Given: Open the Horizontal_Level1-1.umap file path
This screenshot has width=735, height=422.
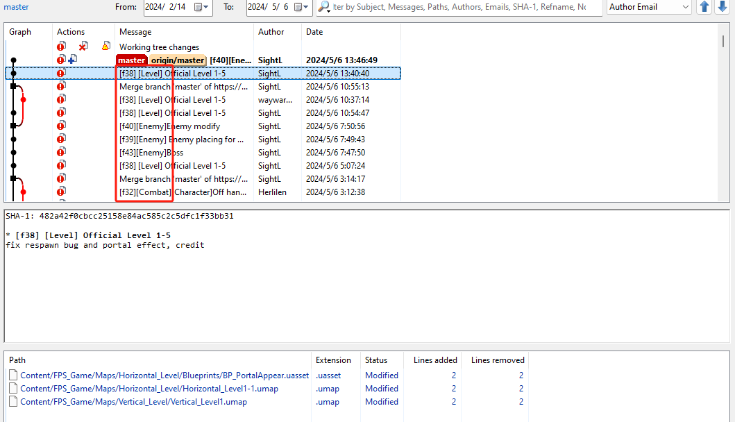Looking at the screenshot, I should (149, 388).
